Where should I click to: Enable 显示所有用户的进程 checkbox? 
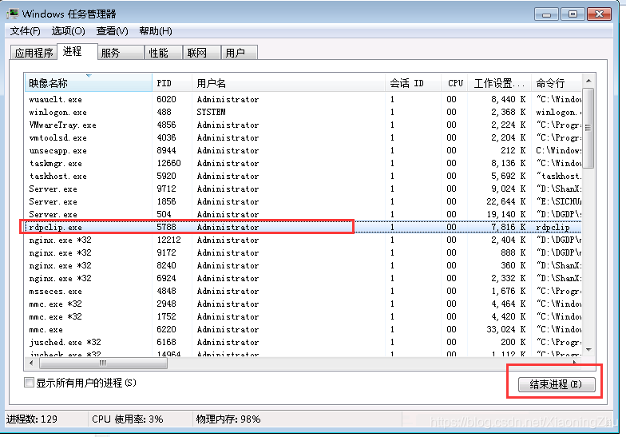coord(29,383)
